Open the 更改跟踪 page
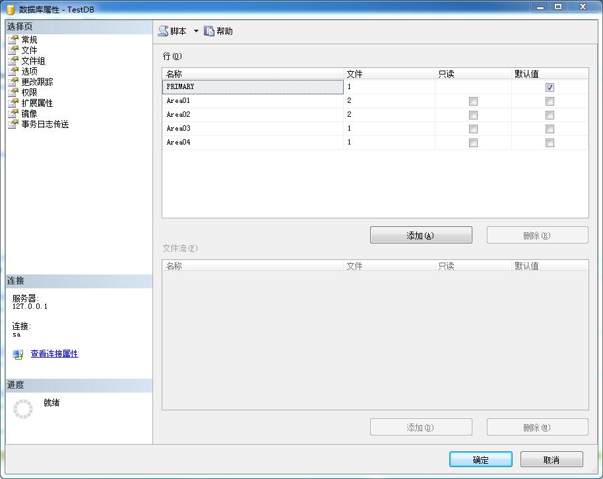Image resolution: width=603 pixels, height=479 pixels. click(37, 82)
